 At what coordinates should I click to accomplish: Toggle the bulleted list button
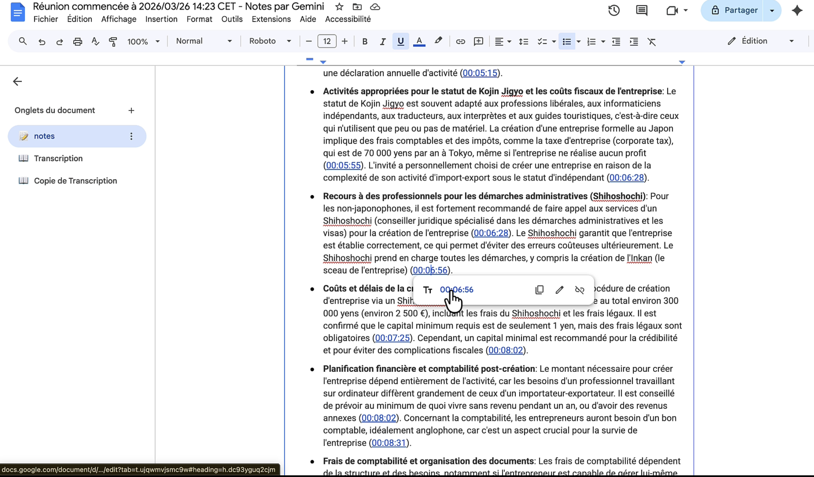click(567, 41)
